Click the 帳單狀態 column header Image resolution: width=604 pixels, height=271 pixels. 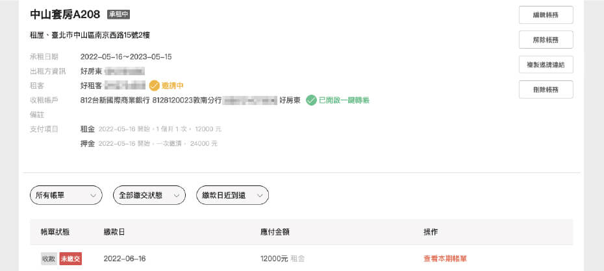pyautogui.click(x=55, y=232)
